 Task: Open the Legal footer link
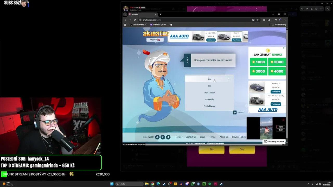(x=202, y=137)
